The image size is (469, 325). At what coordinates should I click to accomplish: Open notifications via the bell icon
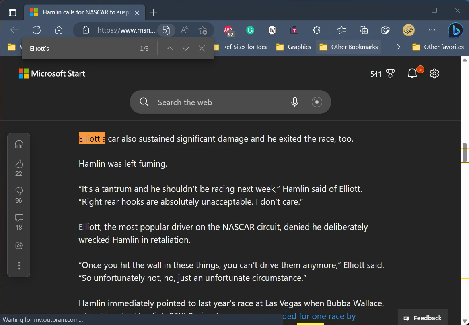[412, 73]
